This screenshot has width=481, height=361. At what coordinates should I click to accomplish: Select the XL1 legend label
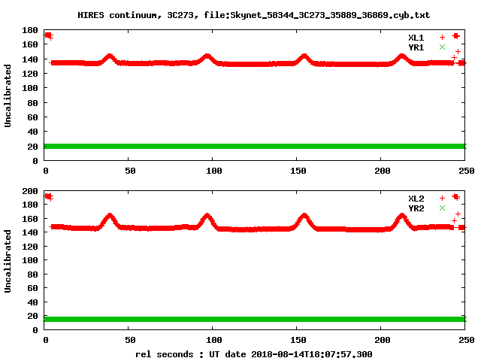point(416,38)
